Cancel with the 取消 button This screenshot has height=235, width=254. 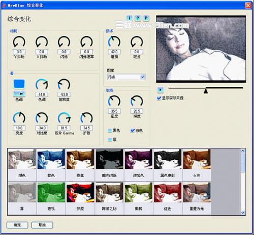(42, 225)
